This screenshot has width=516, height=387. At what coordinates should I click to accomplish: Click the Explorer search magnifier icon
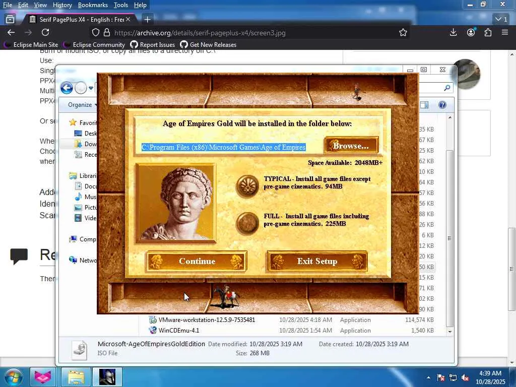coord(447,88)
